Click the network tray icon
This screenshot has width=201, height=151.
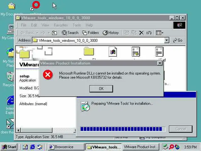click(166, 147)
